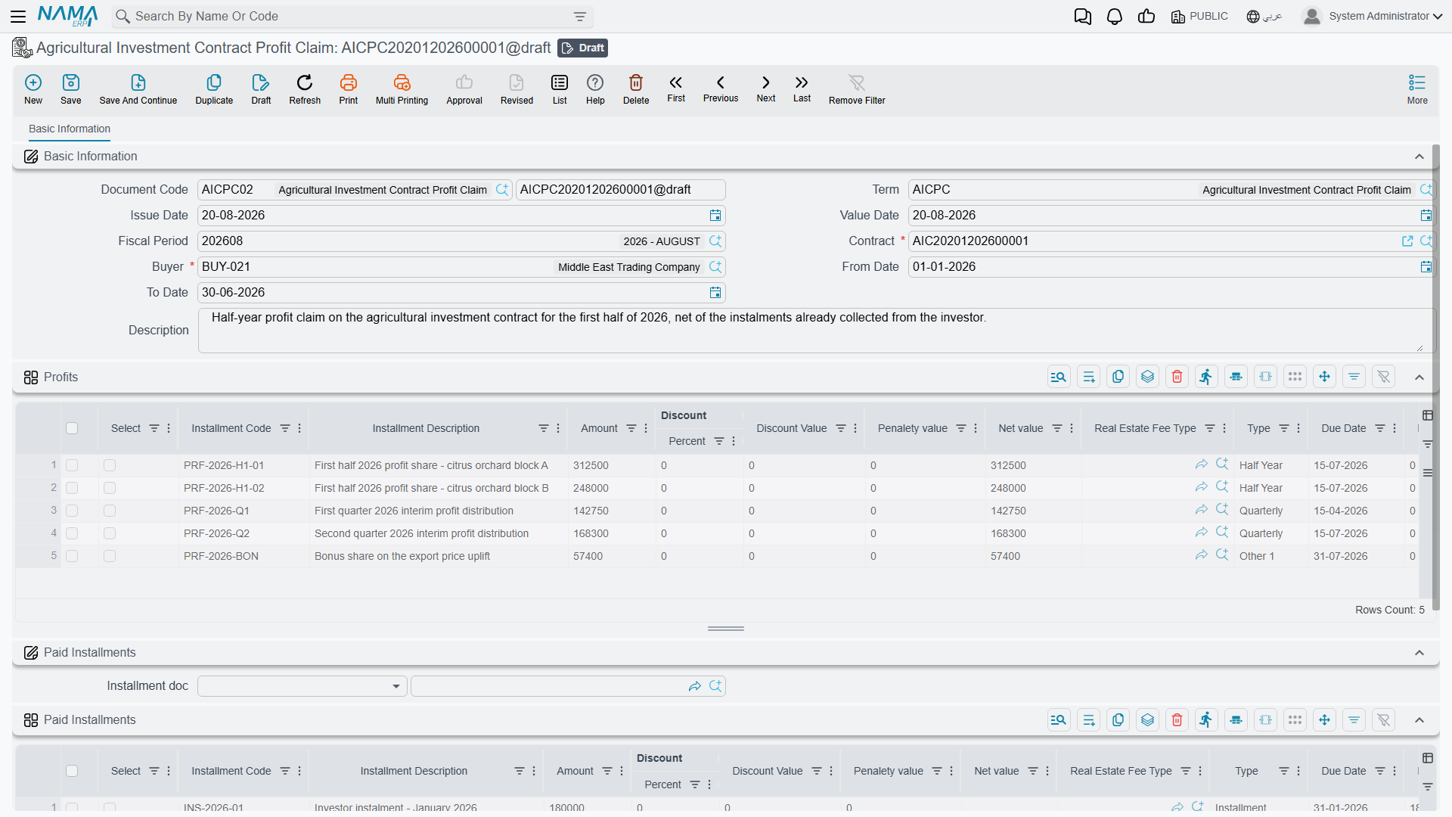The height and width of the screenshot is (817, 1452).
Task: Check row checkbox for PRF-2026-Q2
Action: 72,533
